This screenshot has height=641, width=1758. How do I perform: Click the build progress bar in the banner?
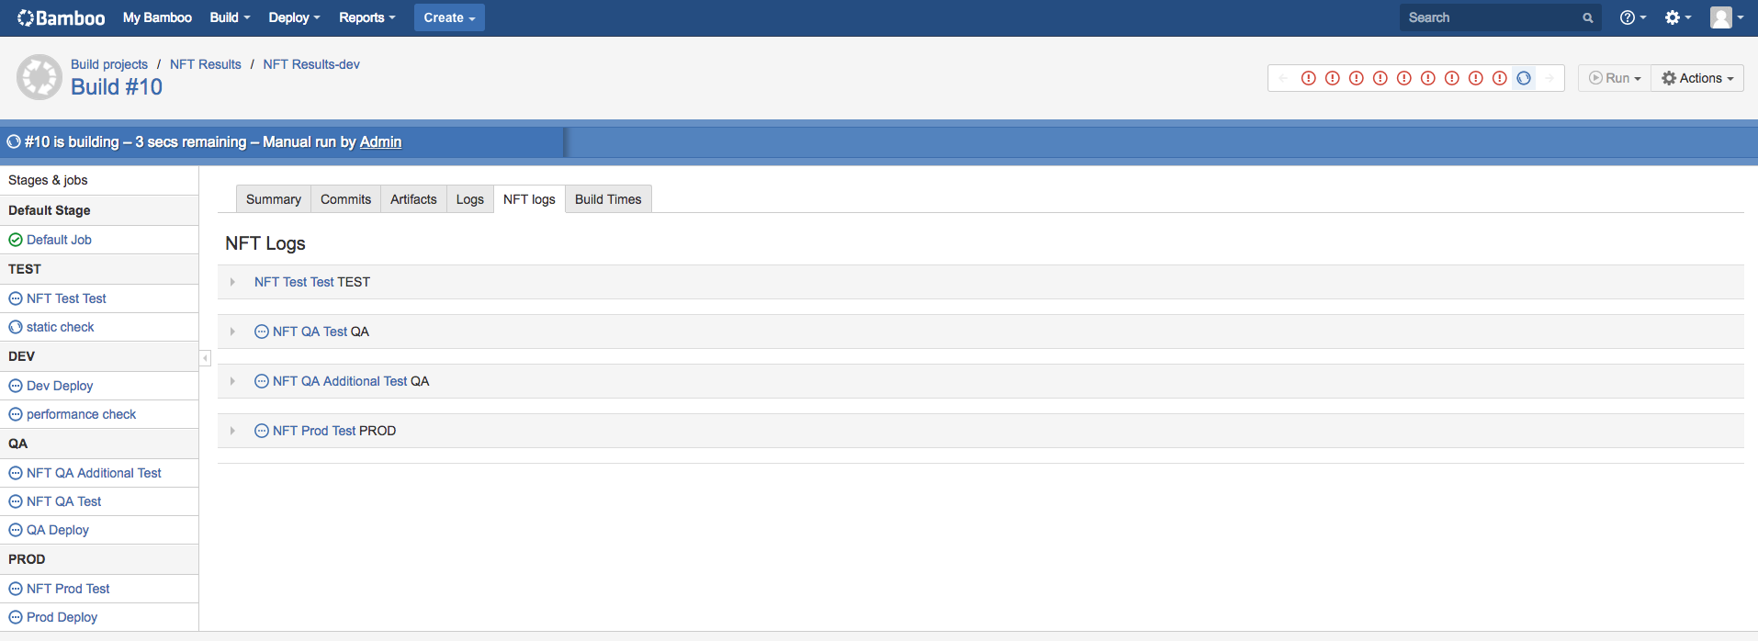pyautogui.click(x=879, y=141)
